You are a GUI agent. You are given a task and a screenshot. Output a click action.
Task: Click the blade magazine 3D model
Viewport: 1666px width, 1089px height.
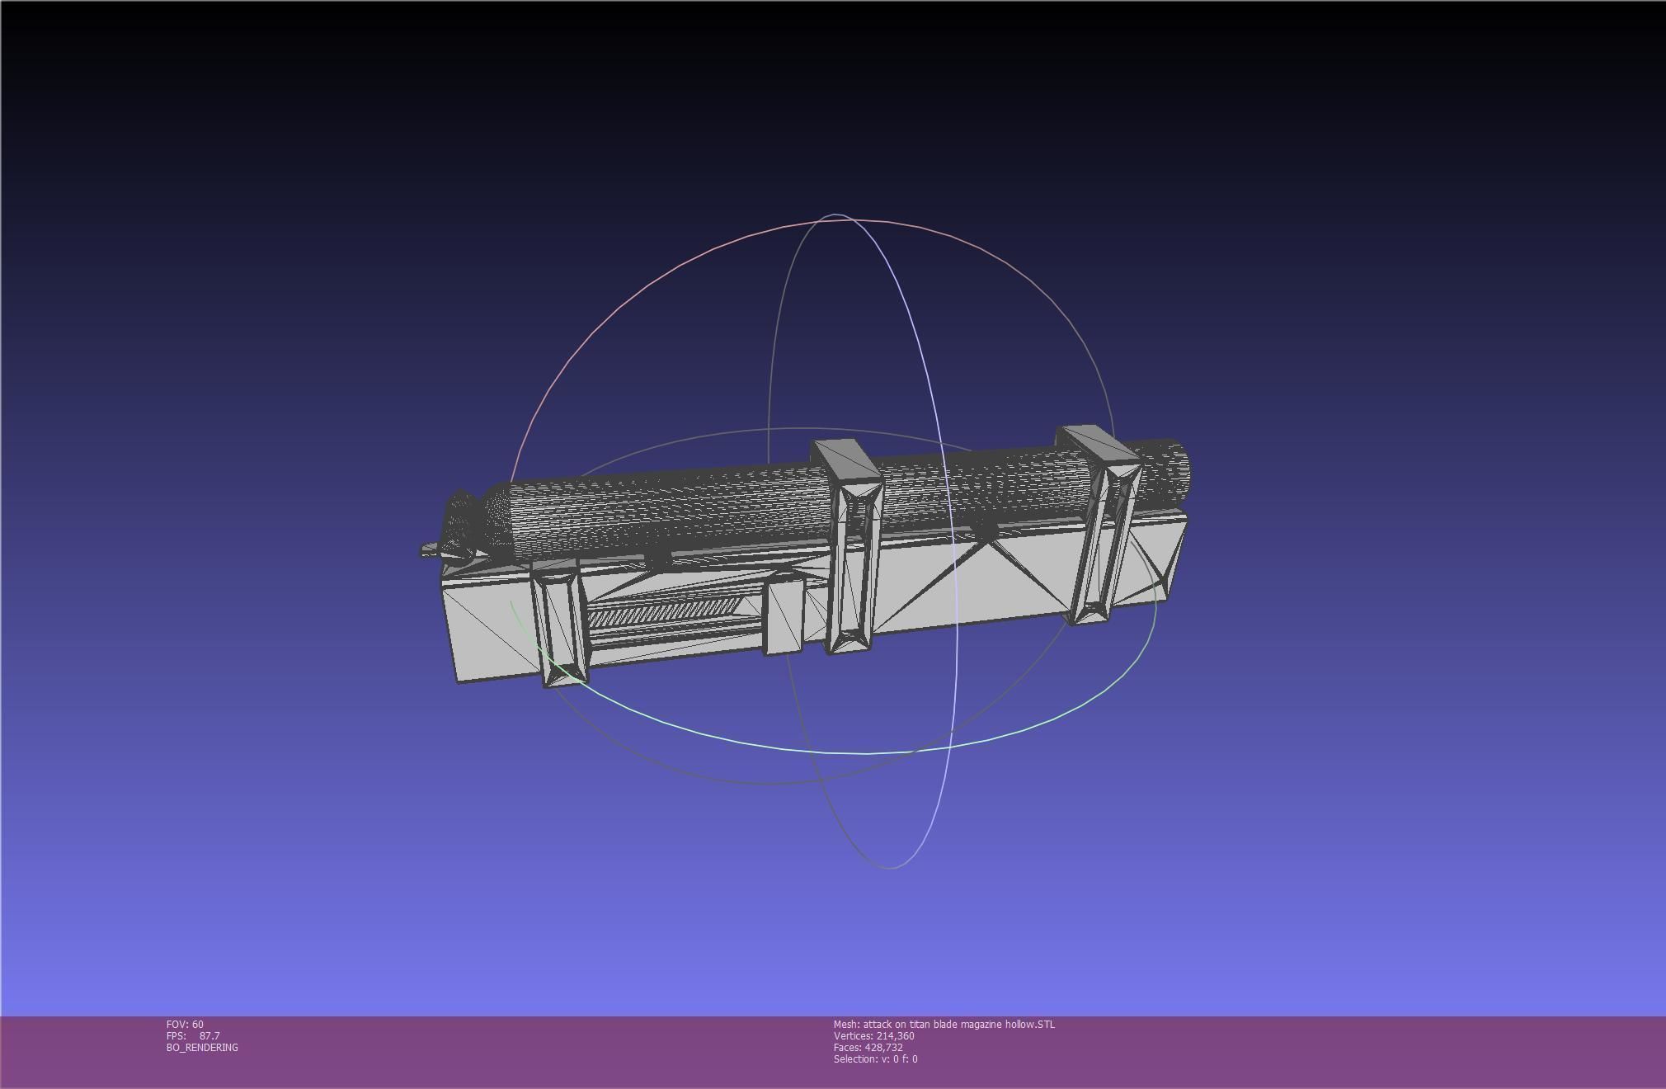click(x=804, y=557)
